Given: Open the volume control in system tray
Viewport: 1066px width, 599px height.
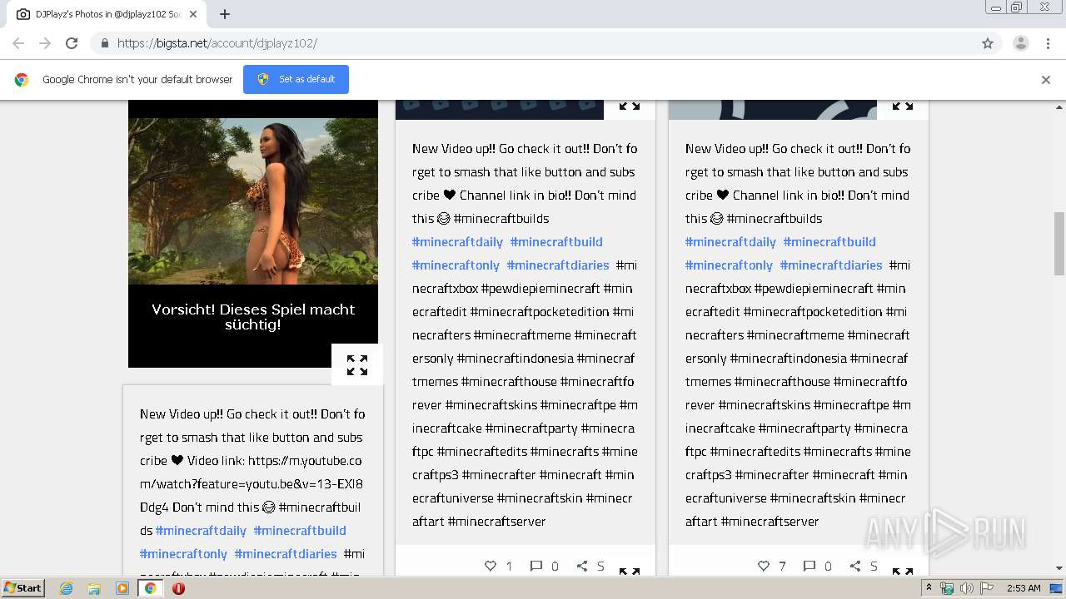Looking at the screenshot, I should tap(966, 588).
